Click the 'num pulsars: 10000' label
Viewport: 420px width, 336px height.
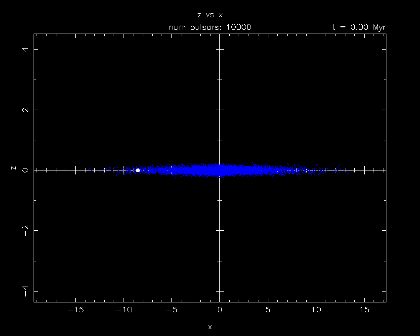(210, 27)
